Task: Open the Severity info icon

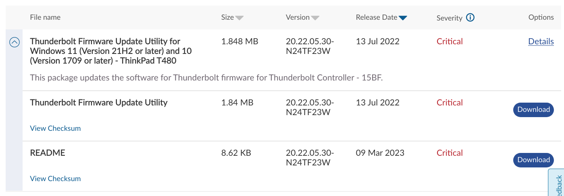Action: pos(470,18)
